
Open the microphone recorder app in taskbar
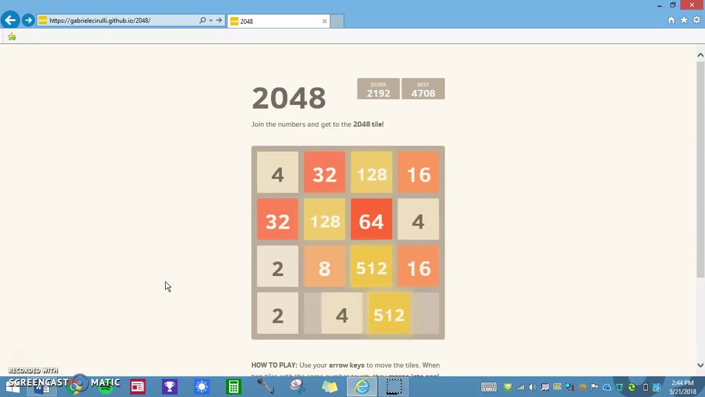265,387
